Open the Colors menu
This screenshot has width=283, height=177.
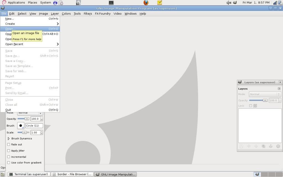click(x=66, y=14)
